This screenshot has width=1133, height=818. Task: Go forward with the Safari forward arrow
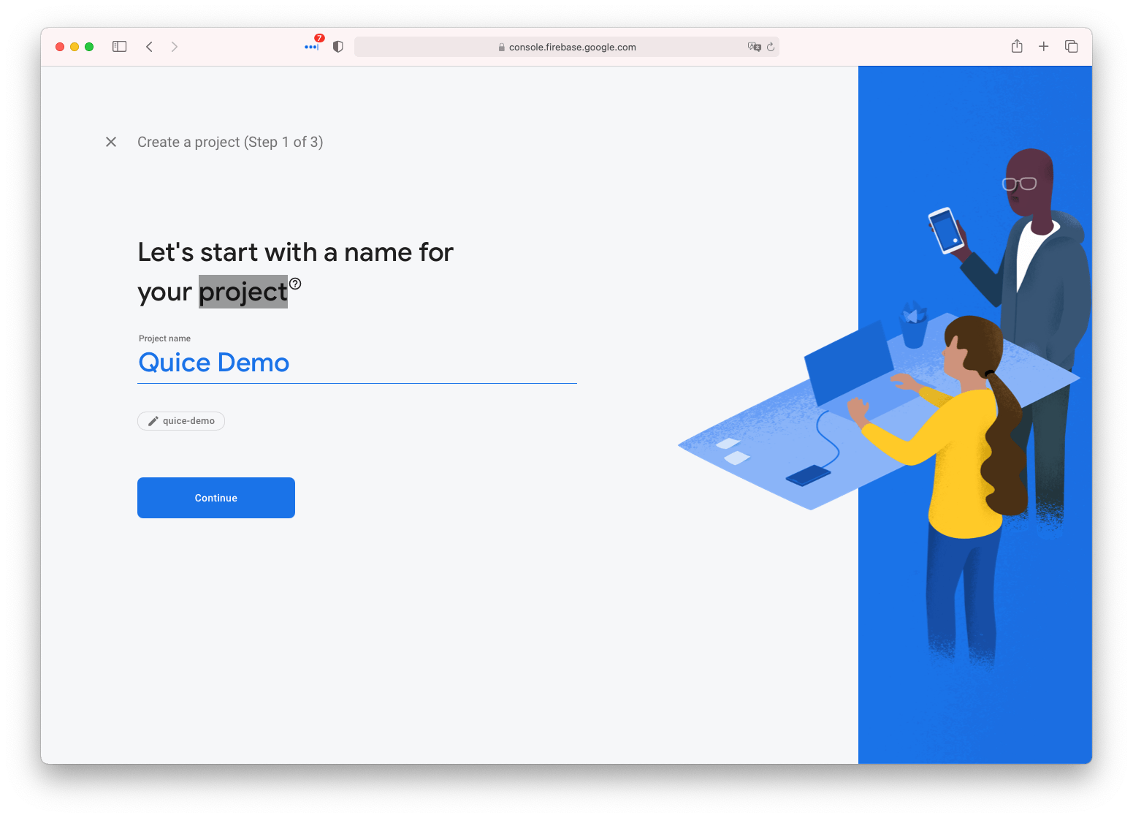[x=174, y=47]
